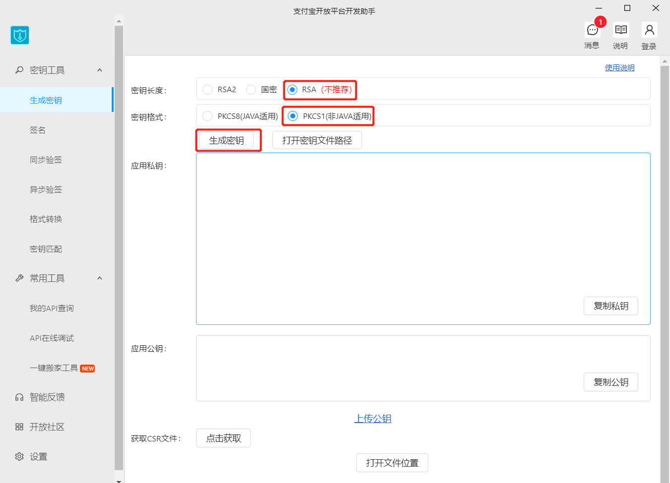This screenshot has width=670, height=483.
Task: Click inside the 应用公钥 text area
Action: coord(423,368)
